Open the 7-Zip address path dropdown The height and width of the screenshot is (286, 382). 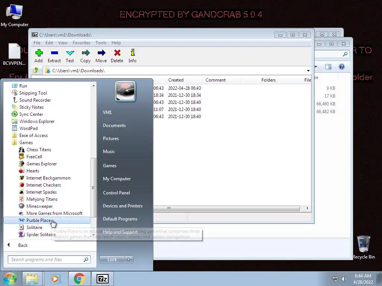[308, 70]
